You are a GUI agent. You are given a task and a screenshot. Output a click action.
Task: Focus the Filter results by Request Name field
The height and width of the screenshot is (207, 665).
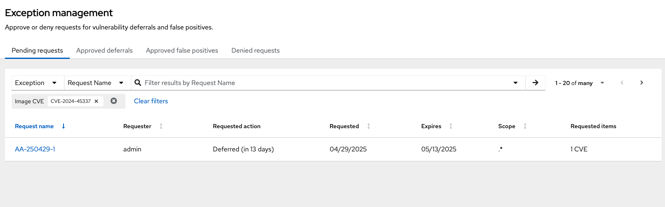tap(326, 83)
